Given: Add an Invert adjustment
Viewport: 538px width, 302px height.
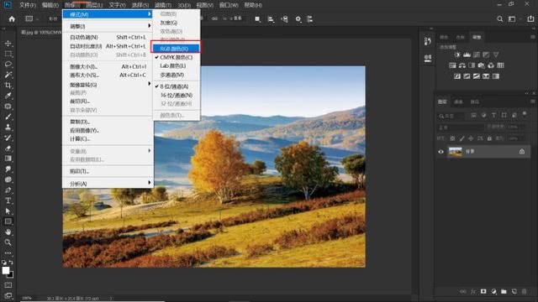Looking at the screenshot, I should tap(457, 76).
